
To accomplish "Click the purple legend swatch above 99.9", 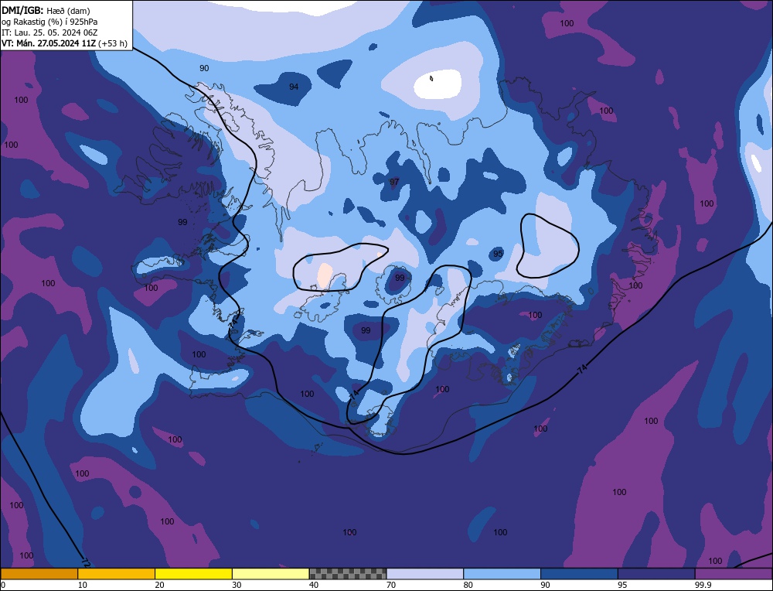I will tap(734, 574).
